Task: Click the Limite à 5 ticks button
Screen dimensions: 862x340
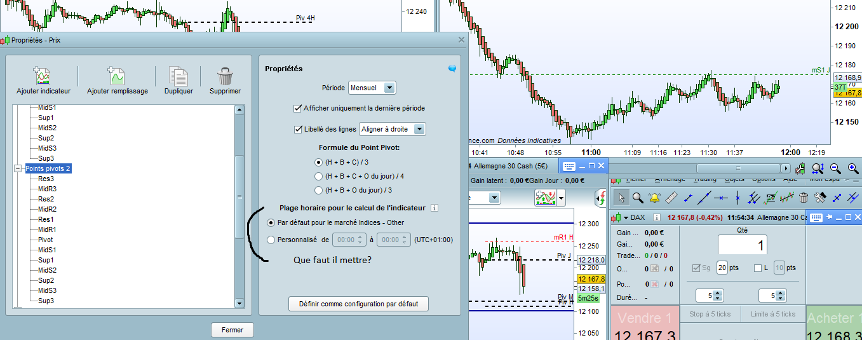Action: click(x=774, y=314)
